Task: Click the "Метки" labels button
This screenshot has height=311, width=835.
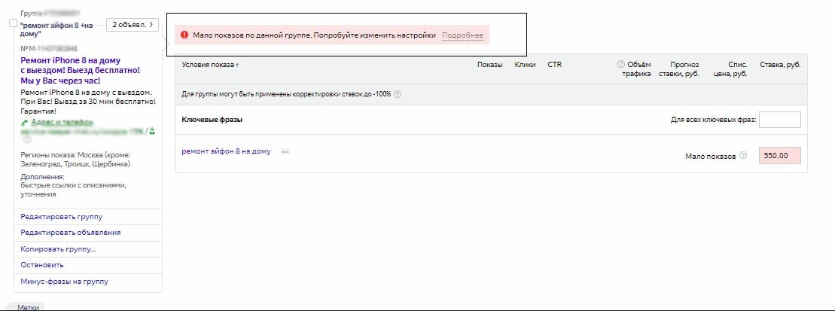Action: click(x=27, y=306)
